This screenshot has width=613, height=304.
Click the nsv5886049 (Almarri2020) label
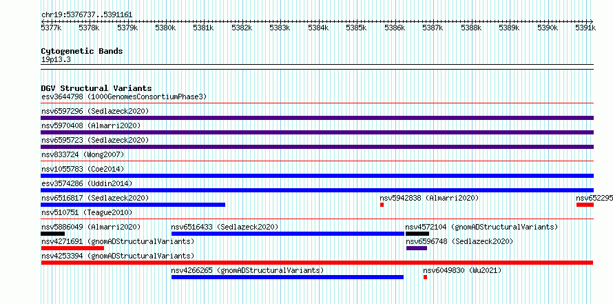pos(91,227)
